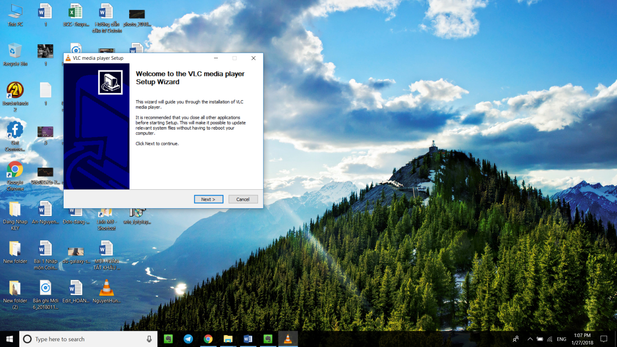617x347 pixels.
Task: Select the Google Chrome desktop shortcut
Action: tap(15, 173)
